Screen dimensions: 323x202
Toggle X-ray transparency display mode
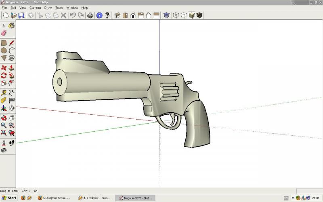tap(167, 15)
